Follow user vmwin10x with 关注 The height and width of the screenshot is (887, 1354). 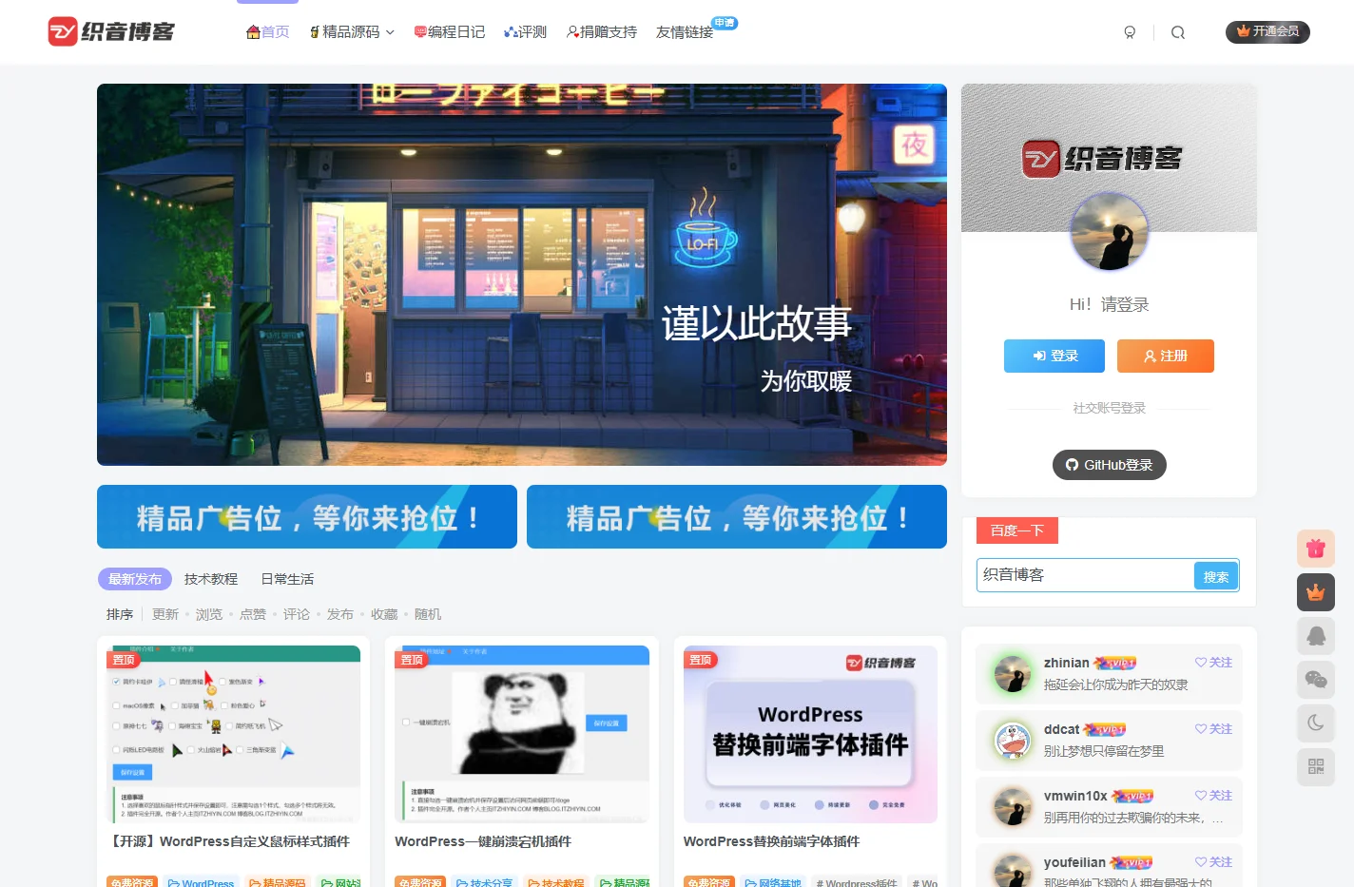tap(1214, 796)
